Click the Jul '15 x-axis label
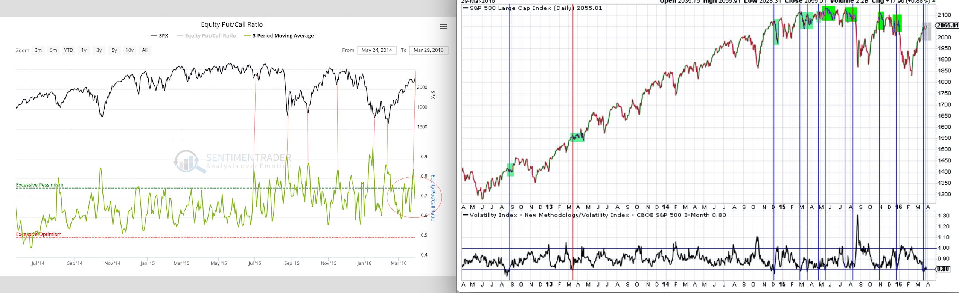 click(x=255, y=263)
